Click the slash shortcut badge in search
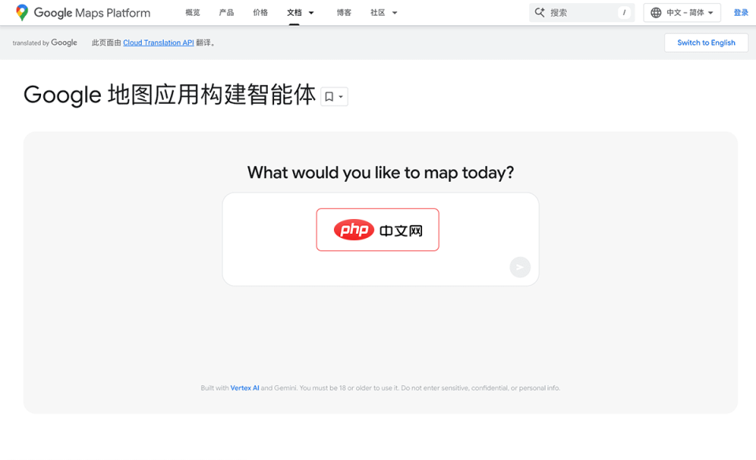 624,13
